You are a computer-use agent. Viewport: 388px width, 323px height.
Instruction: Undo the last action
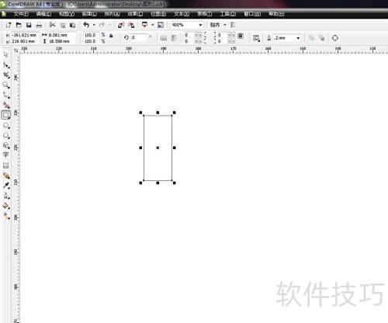point(86,25)
